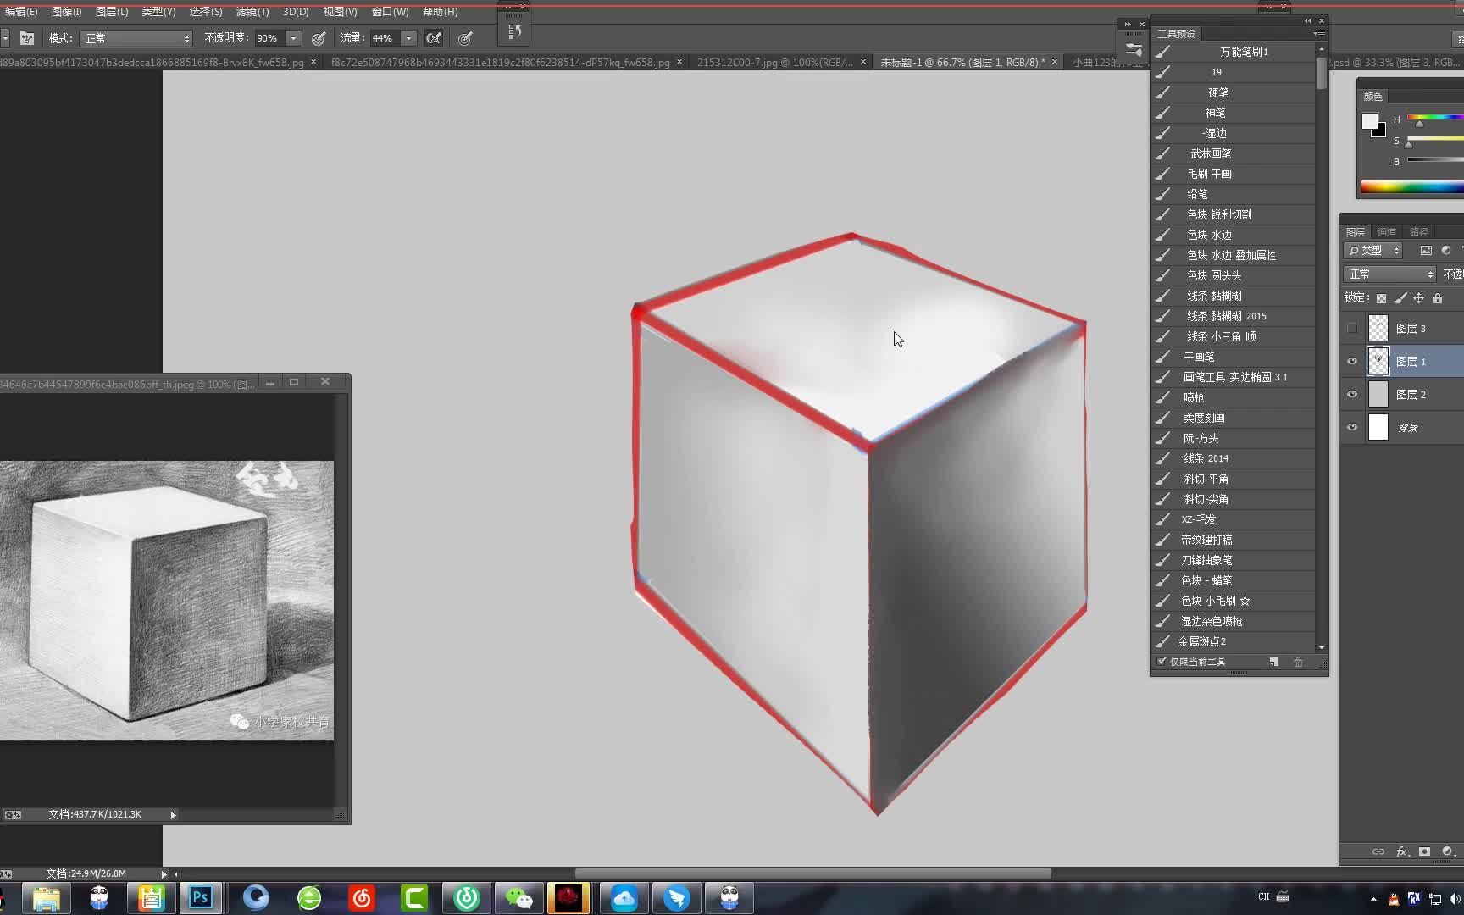
Task: Open WeChat from the taskbar
Action: coord(518,897)
